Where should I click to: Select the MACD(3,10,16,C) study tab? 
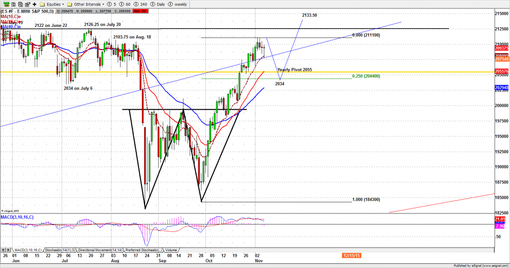click(x=27, y=250)
